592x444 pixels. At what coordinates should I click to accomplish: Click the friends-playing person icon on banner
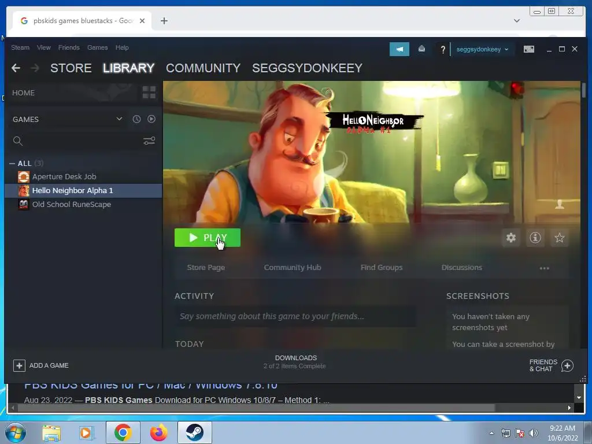560,204
